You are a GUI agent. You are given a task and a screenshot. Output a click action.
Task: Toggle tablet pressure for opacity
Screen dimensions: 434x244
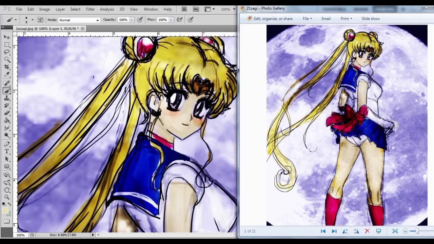(140, 20)
